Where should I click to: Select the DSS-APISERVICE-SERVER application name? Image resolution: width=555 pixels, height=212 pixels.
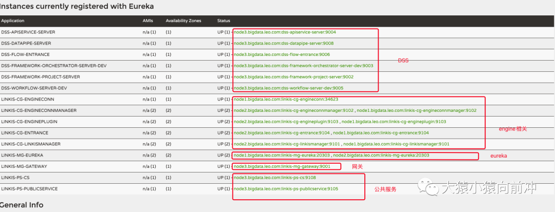[28, 32]
